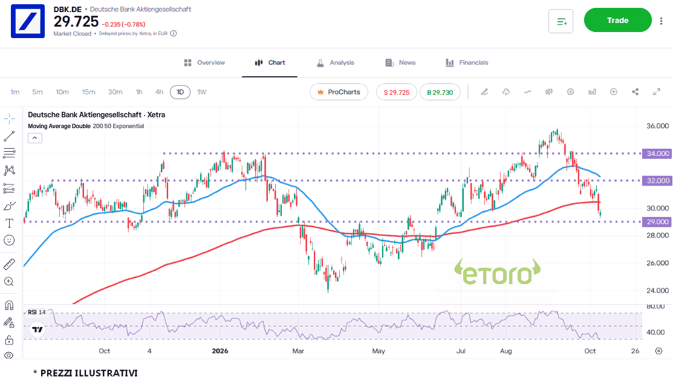Open the price forecast tool
Image resolution: width=673 pixels, height=379 pixels.
coord(9,188)
